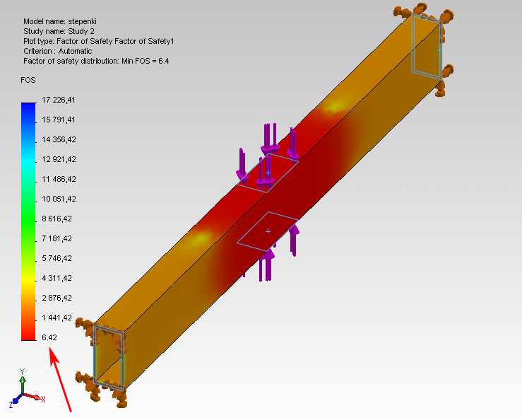Click the 'Criterion : Automatic' text

coord(58,51)
